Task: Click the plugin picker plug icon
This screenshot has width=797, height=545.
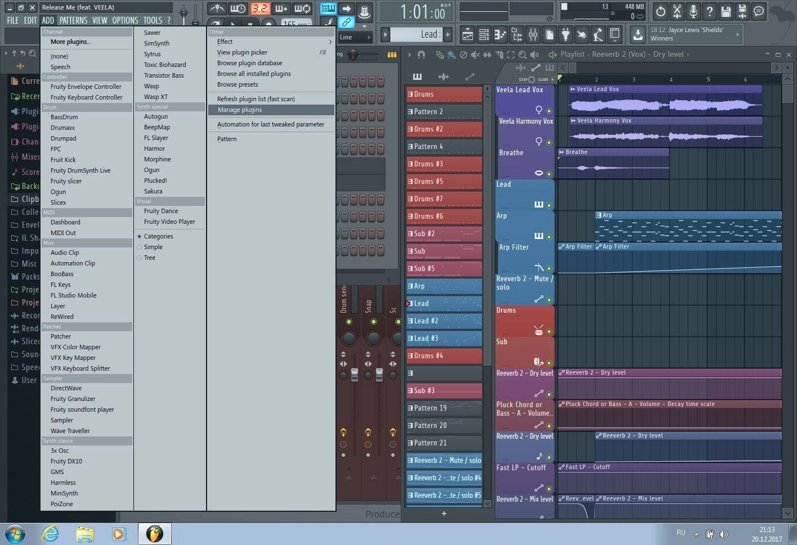Action: coord(566,35)
